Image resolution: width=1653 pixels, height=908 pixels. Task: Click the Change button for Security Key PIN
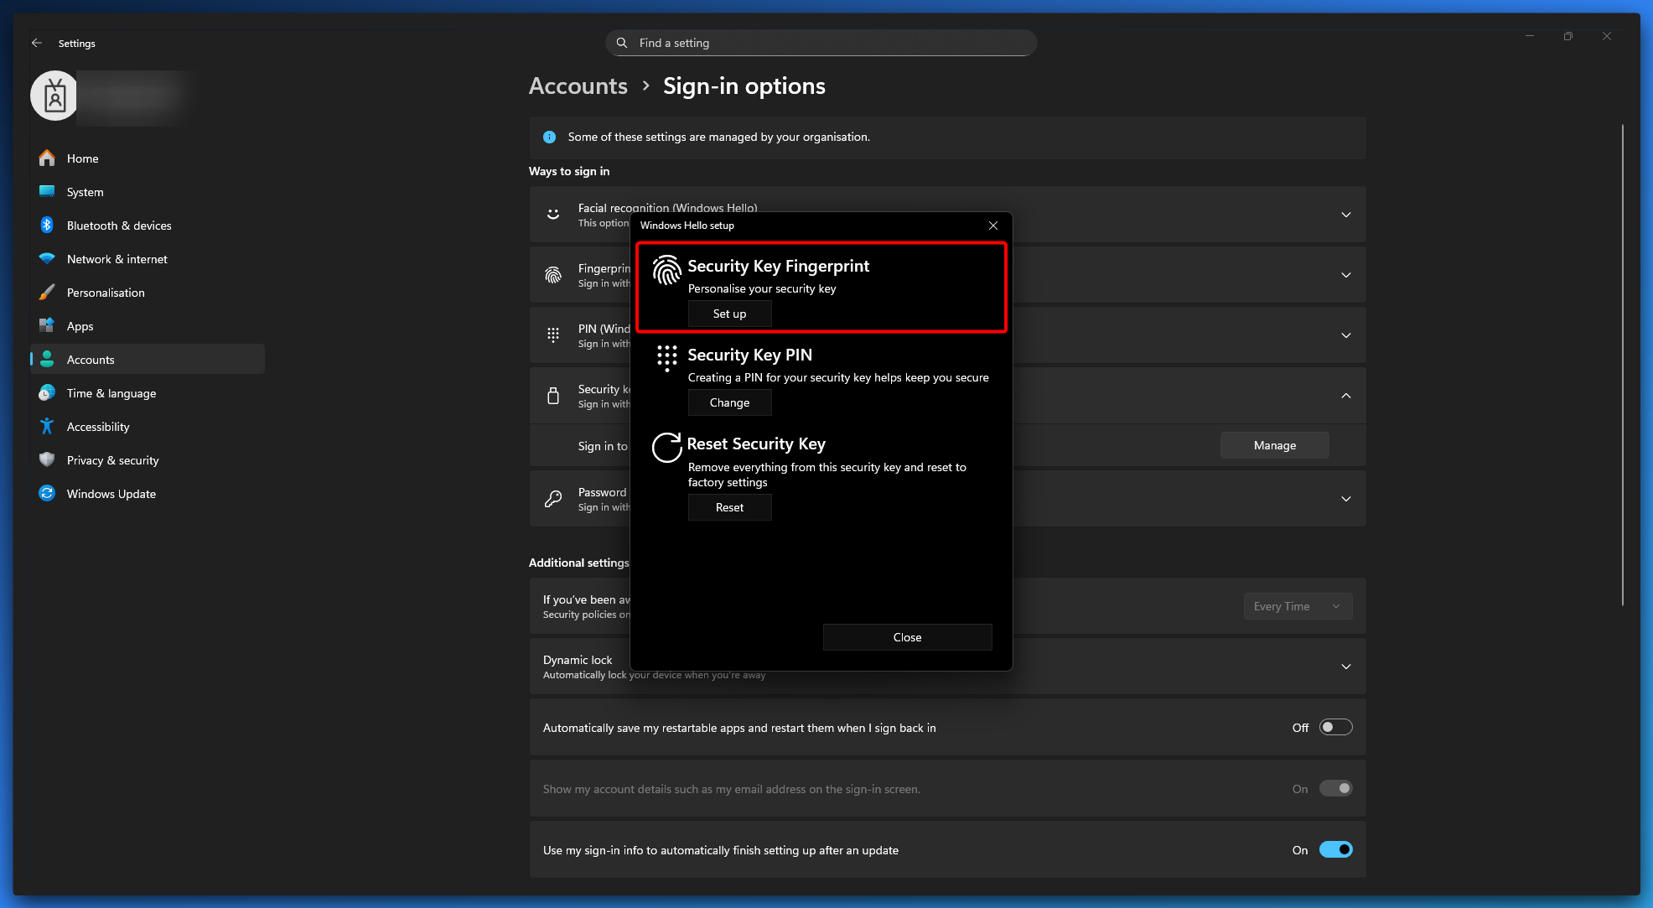(729, 402)
